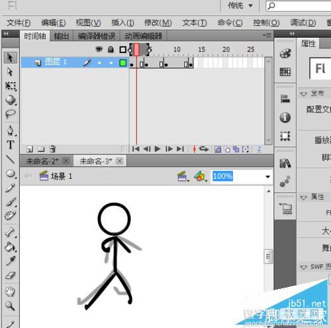
Task: Open the Transform panel icon
Action: (285, 136)
